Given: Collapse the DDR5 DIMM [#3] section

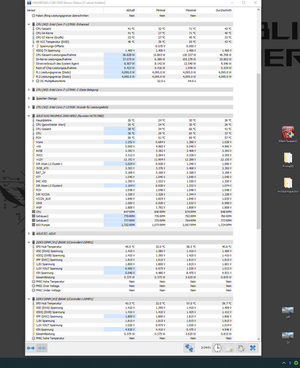Looking at the screenshot, I should (29, 299).
